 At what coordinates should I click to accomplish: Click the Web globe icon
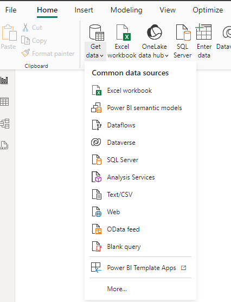[x=97, y=211]
